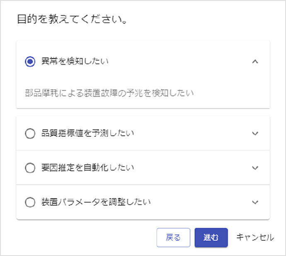
Task: Click the 装置パラメータを調整したい label text
Action: [x=96, y=203]
